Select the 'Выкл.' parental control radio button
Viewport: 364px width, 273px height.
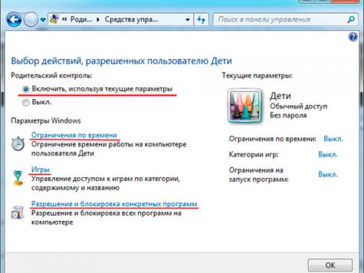[x=25, y=103]
